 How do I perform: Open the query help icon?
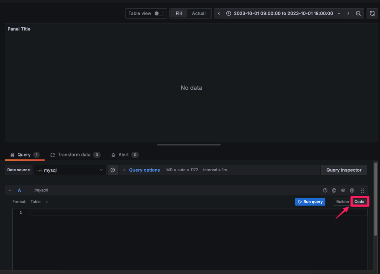click(325, 190)
